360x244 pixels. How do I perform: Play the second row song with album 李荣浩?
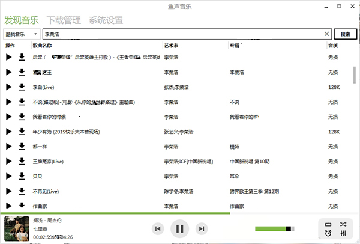point(9,72)
